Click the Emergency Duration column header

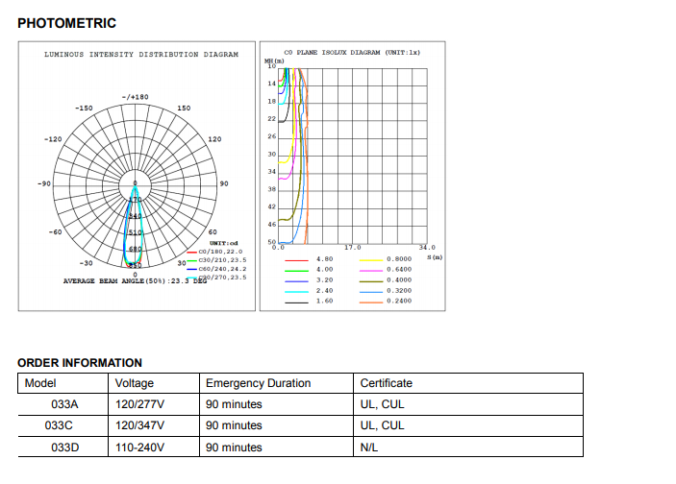258,383
